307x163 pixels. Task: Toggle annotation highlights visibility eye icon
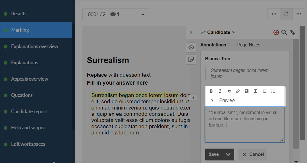(191, 47)
